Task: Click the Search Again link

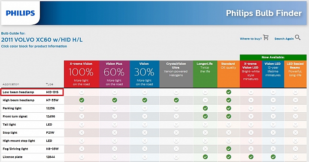Action: [284, 39]
